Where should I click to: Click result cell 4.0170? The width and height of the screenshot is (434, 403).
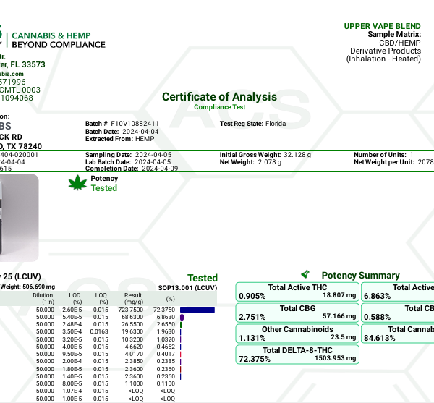[134, 354]
